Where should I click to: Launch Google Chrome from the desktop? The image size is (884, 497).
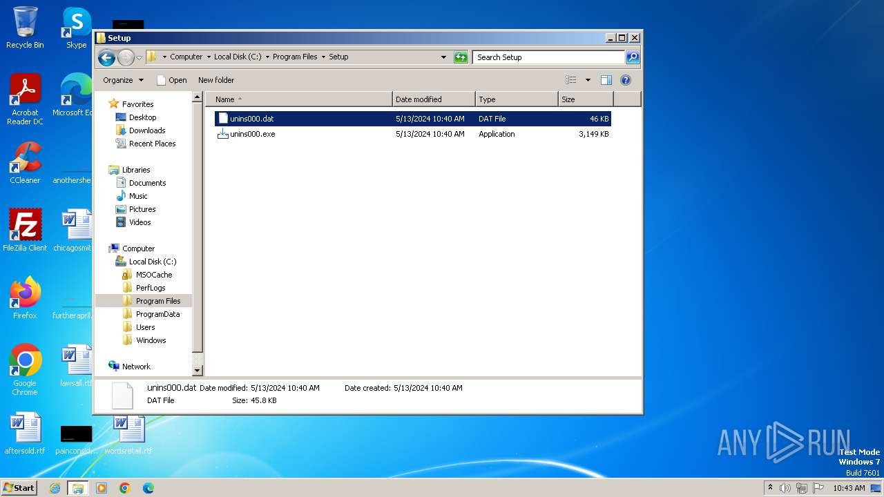pos(25,370)
